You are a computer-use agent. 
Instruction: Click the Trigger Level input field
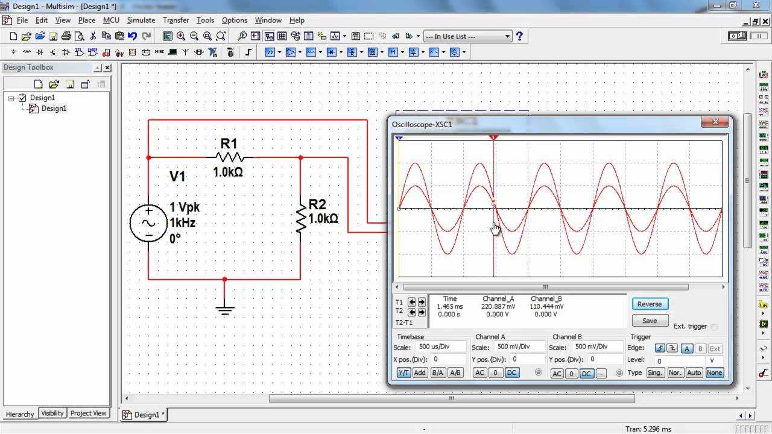[680, 361]
